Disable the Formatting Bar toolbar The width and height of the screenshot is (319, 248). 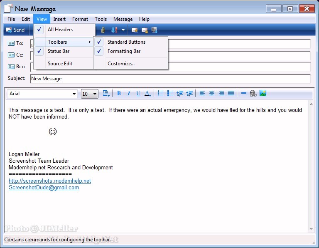[124, 51]
